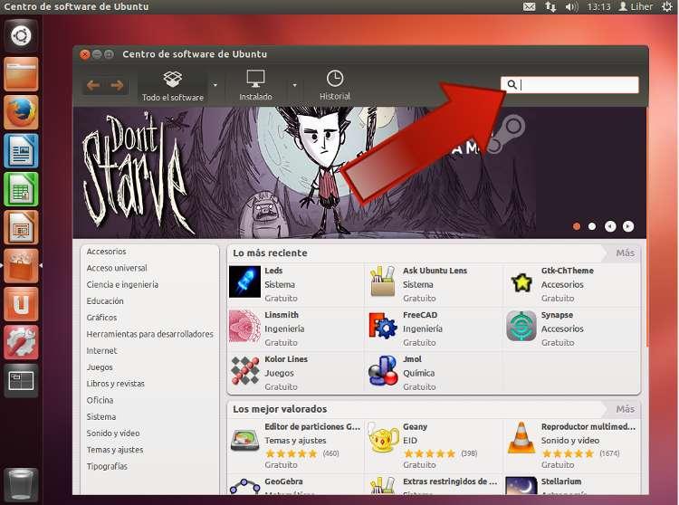Show the previous banner slide
The image size is (679, 505).
[610, 226]
